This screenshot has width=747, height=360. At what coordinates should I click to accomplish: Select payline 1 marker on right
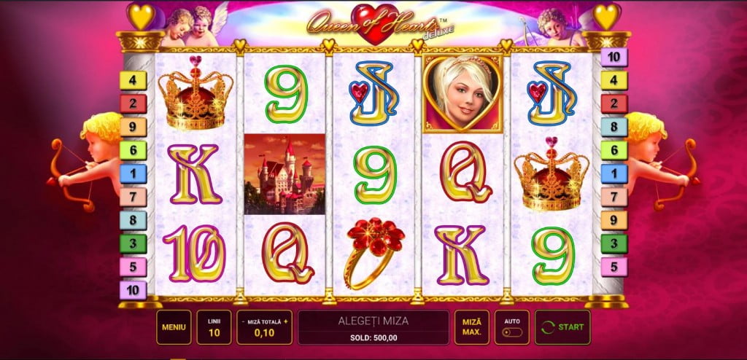click(614, 174)
